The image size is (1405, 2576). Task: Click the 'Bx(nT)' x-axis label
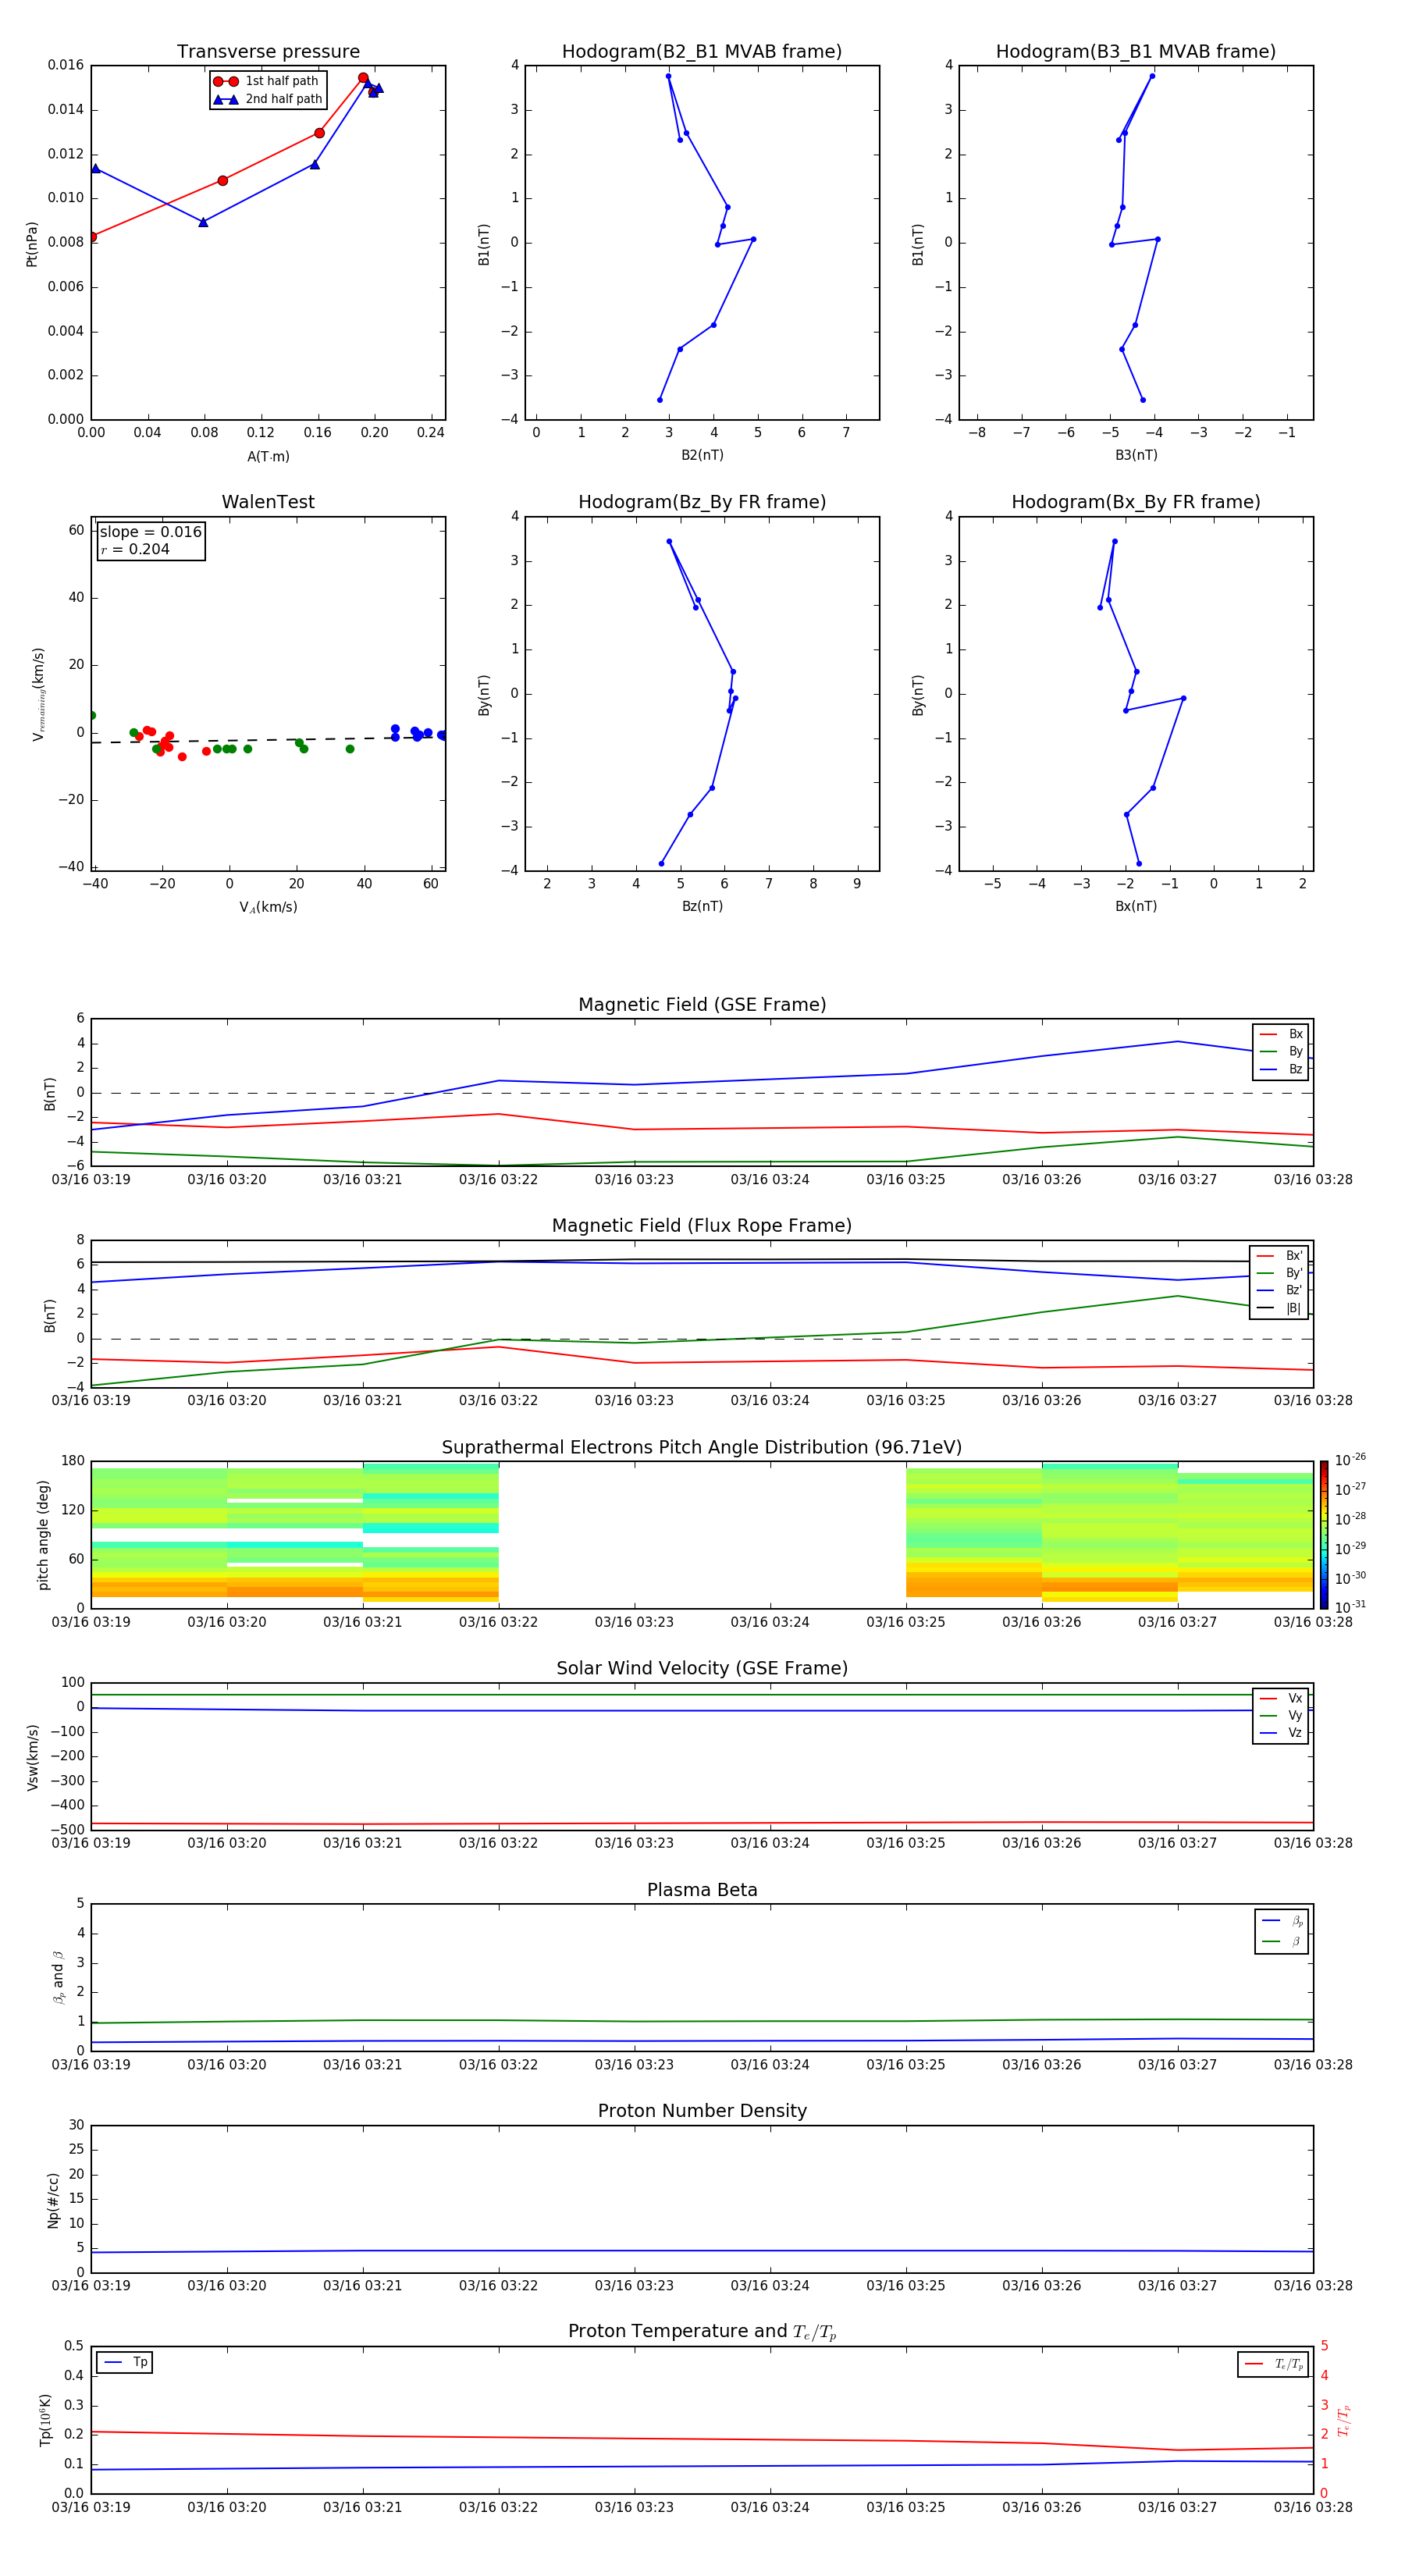1136,906
